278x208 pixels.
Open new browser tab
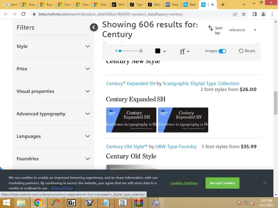click(223, 5)
